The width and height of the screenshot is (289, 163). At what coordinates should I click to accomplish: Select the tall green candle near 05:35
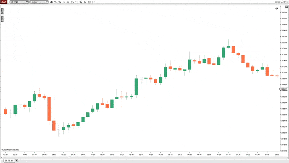click(x=136, y=87)
